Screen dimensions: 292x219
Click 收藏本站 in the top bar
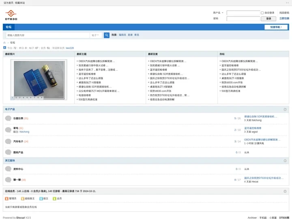[20, 3]
